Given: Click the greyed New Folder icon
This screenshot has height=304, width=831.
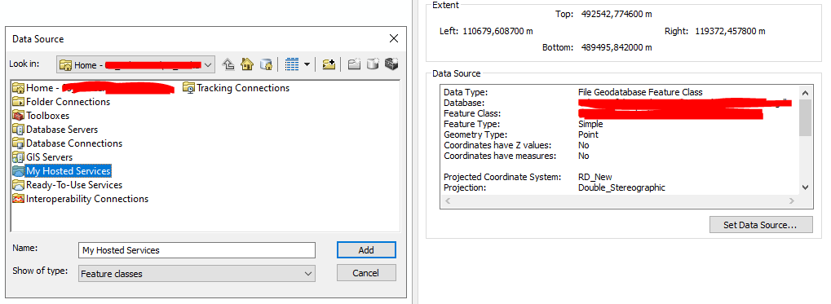Looking at the screenshot, I should [x=355, y=64].
